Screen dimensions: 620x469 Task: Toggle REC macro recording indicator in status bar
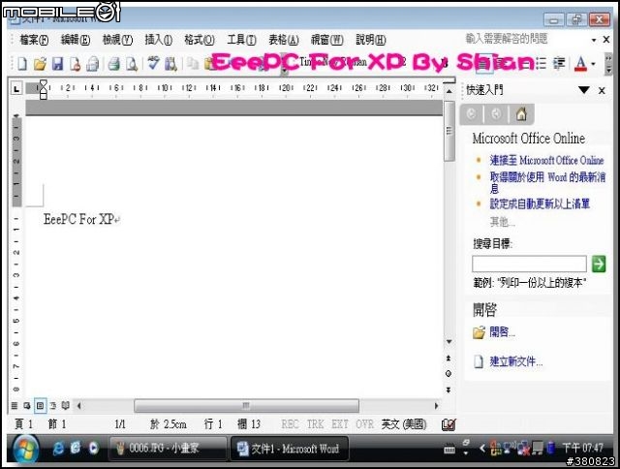tap(290, 424)
